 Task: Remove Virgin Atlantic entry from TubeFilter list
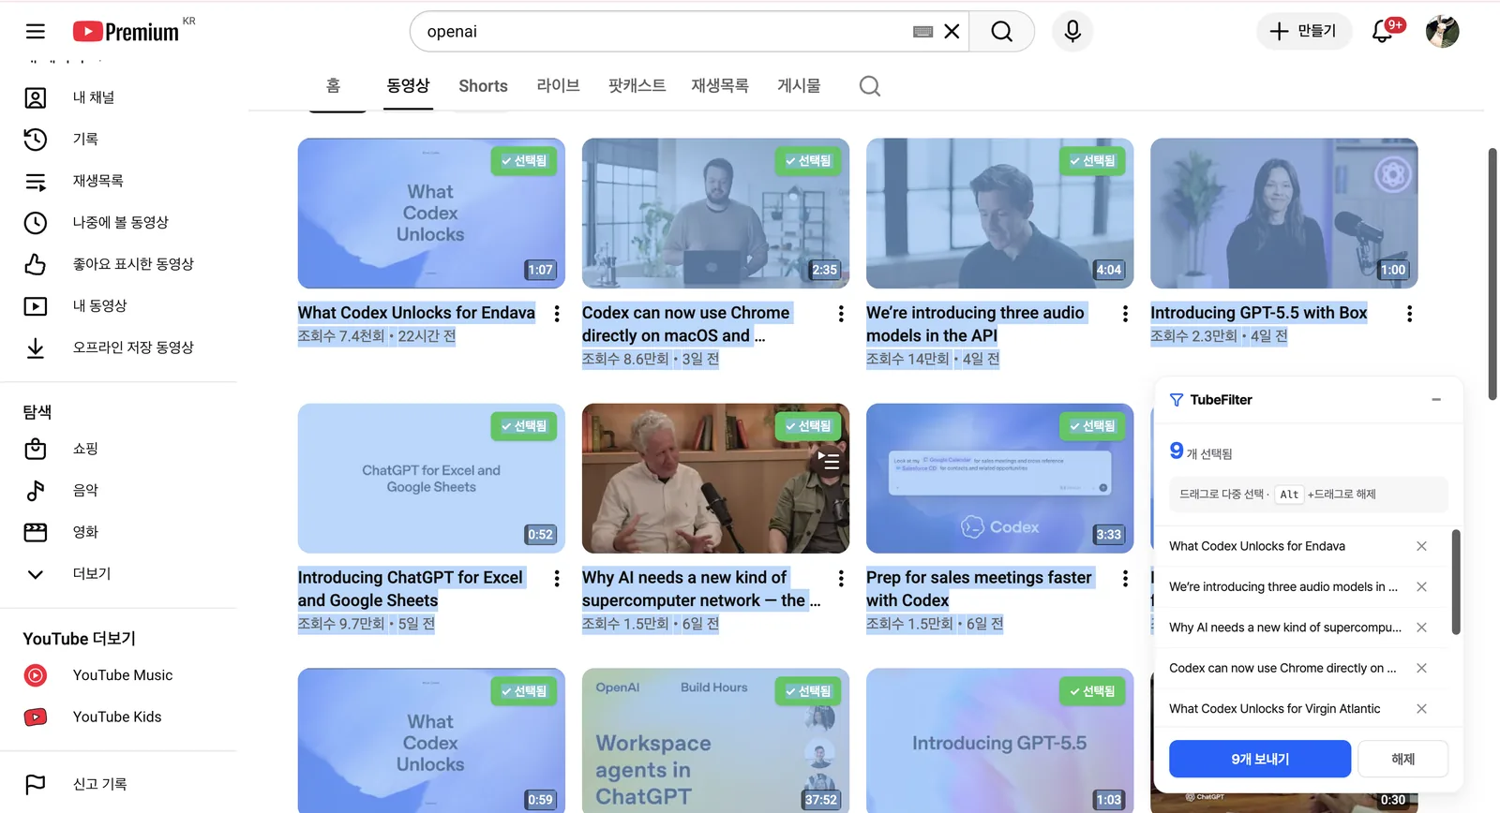pos(1421,709)
